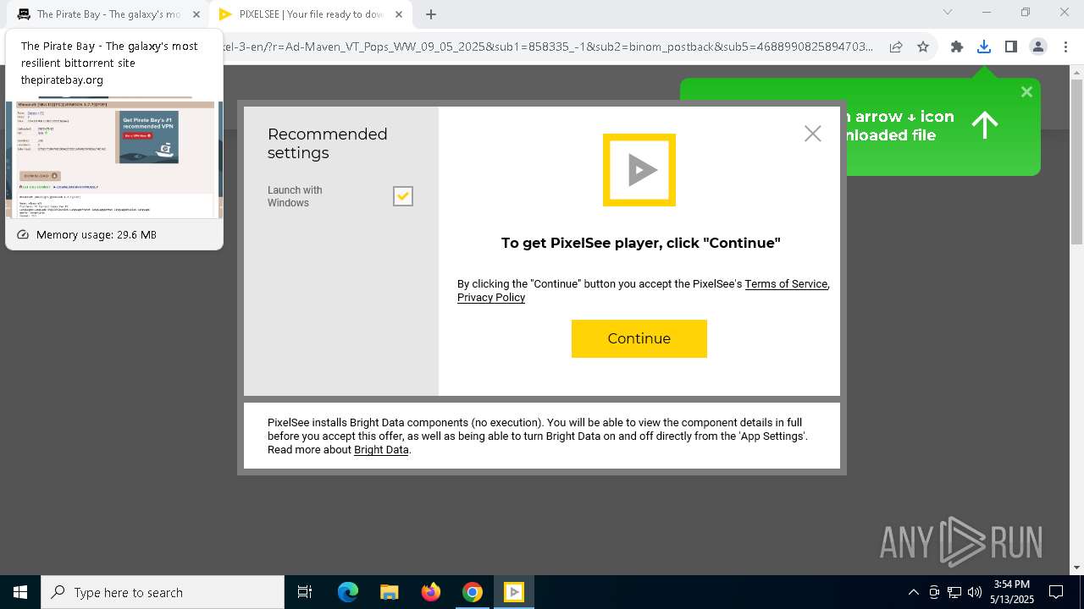
Task: Launch Firefox from taskbar
Action: click(431, 592)
